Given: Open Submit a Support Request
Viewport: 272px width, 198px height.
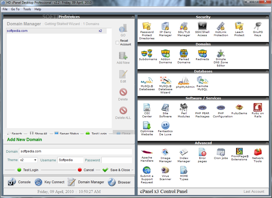Looking at the screenshot, I should point(147,175).
